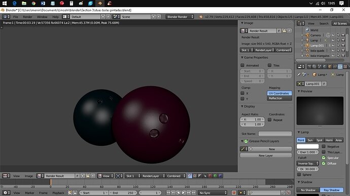Image resolution: width=350 pixels, height=196 pixels.
Task: Unlink Render Result image in Image panel
Action: click(x=289, y=31)
